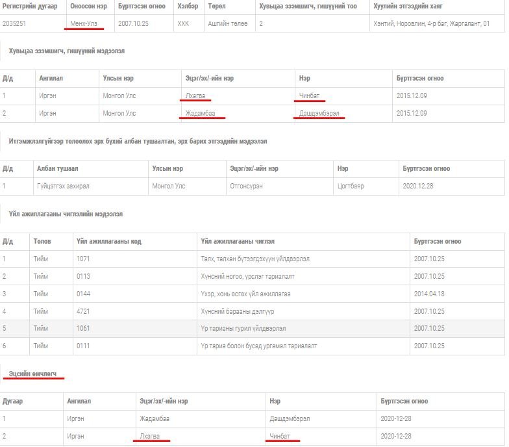The image size is (509, 447).
Task: Click the surname Отгонсүрэн
Action: [x=249, y=186]
